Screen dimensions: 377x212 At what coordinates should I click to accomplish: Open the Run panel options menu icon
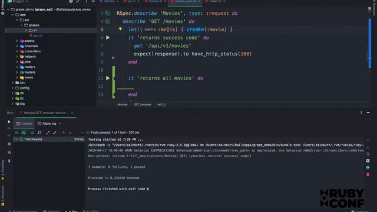coord(361,112)
